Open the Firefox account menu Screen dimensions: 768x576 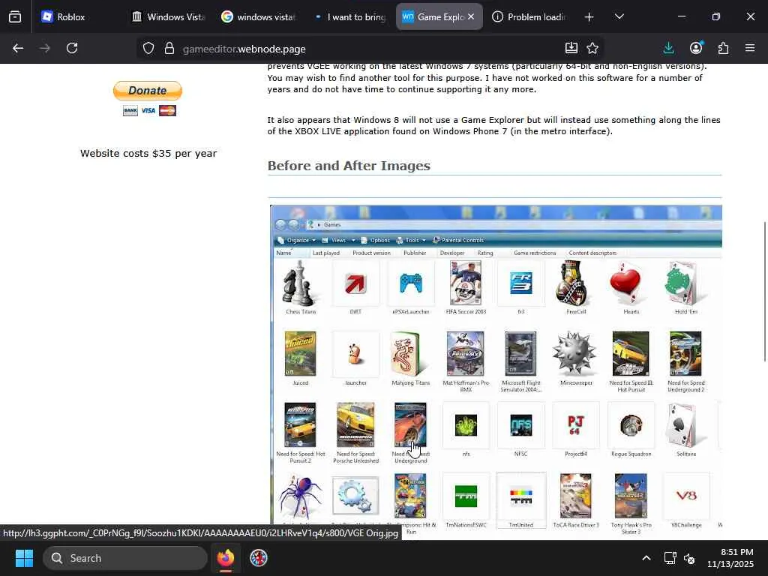tap(696, 48)
